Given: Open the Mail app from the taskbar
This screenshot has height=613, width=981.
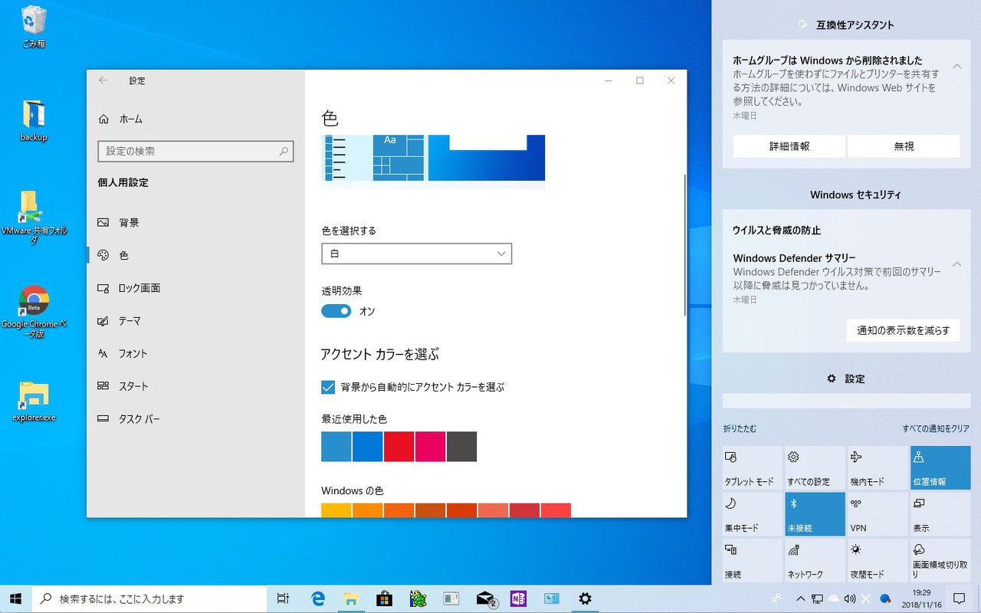Looking at the screenshot, I should click(x=484, y=598).
